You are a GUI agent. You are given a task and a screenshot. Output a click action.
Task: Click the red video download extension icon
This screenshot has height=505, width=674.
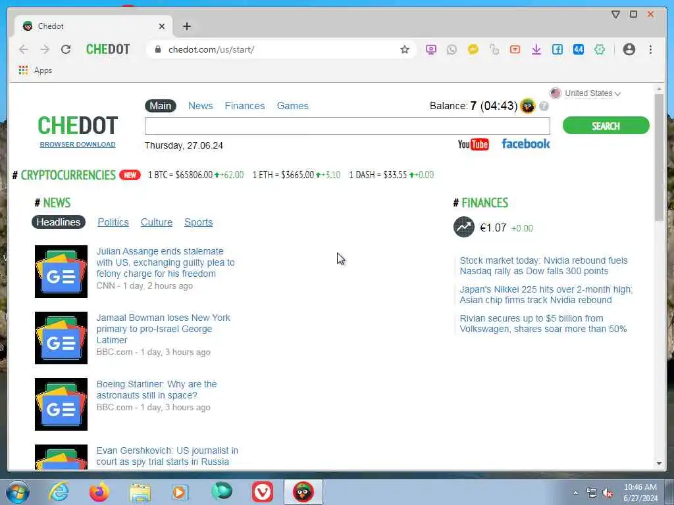pyautogui.click(x=515, y=49)
